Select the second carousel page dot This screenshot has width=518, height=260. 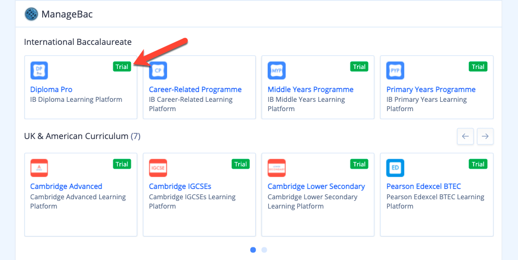[264, 250]
